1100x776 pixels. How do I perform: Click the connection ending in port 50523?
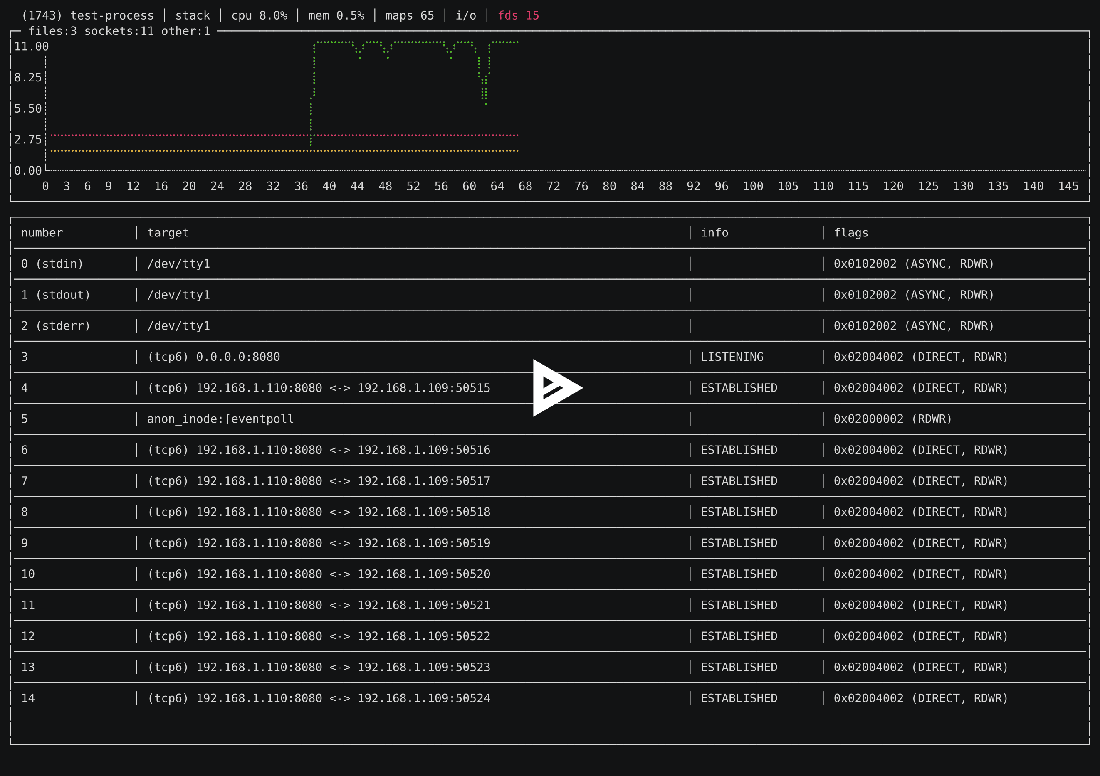pos(319,668)
